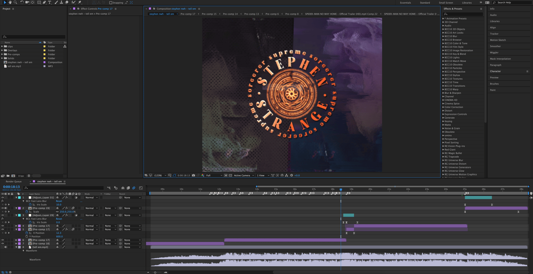Open the Wiggler panel

point(494,52)
